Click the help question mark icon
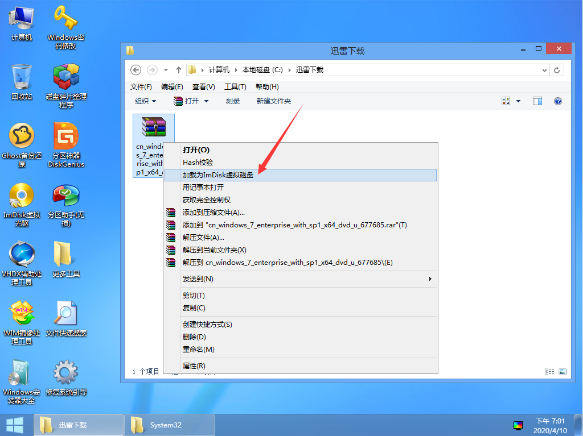This screenshot has height=436, width=583. [x=558, y=101]
